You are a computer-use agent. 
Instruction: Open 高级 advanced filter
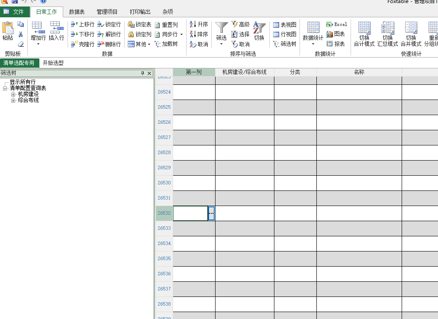(240, 25)
